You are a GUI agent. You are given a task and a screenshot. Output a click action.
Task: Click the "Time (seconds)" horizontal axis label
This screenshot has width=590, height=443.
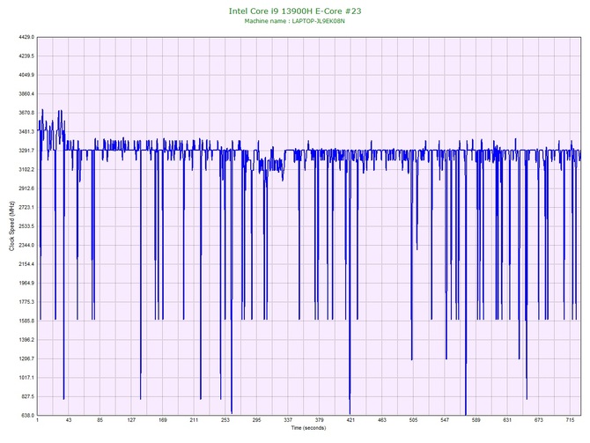tap(308, 428)
